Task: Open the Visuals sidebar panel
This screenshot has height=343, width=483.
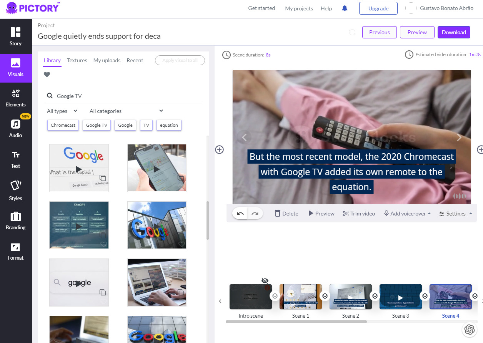Action: point(16,68)
